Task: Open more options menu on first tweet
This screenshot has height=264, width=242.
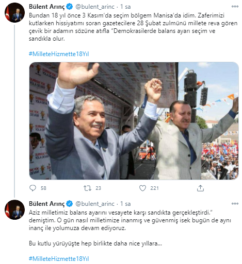Action: coord(235,7)
